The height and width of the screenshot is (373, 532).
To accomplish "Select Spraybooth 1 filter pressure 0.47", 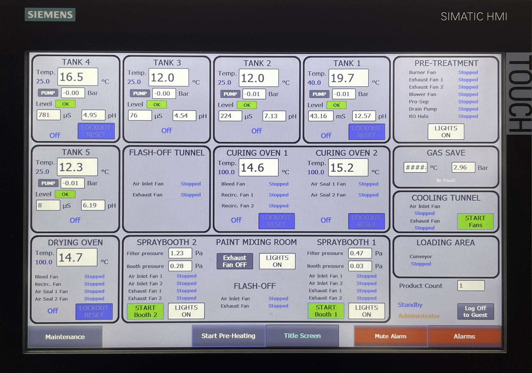I will click(360, 253).
